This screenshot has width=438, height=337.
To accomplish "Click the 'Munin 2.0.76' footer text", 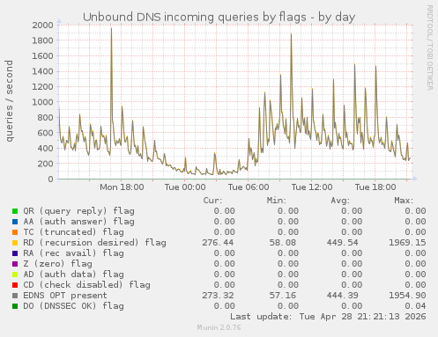I will pyautogui.click(x=219, y=327).
